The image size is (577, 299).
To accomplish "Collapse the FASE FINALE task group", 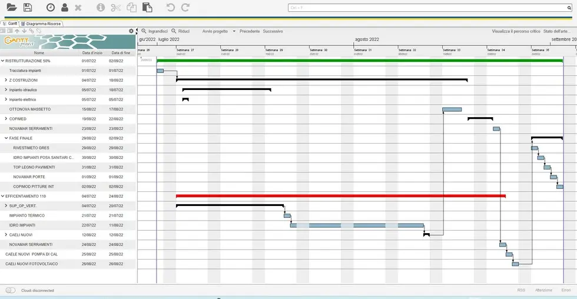I will pos(6,138).
